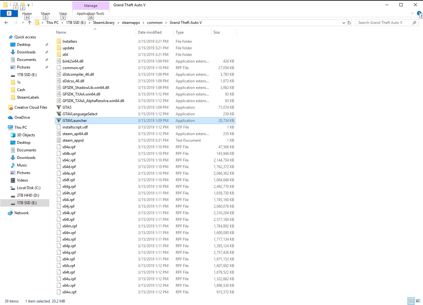The image size is (423, 305).
Task: Select This PC in the navigation pane
Action: click(21, 128)
